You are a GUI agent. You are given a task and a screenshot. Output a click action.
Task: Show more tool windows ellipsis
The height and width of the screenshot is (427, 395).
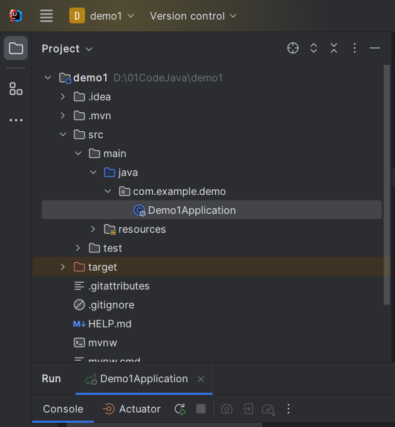point(16,120)
